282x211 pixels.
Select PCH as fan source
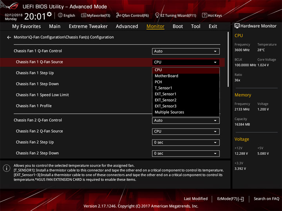click(186, 82)
